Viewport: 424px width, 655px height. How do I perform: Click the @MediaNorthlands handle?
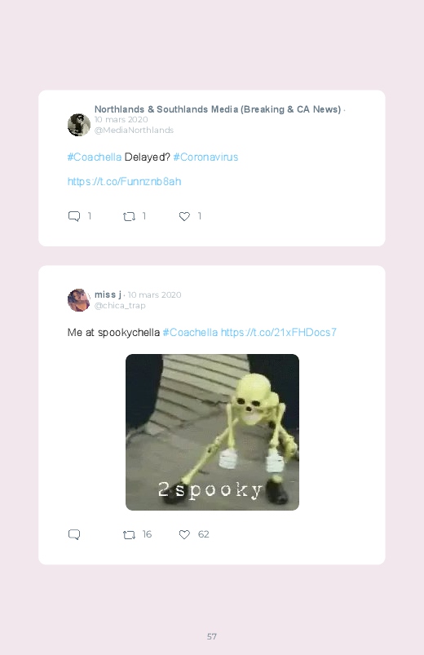click(x=134, y=131)
